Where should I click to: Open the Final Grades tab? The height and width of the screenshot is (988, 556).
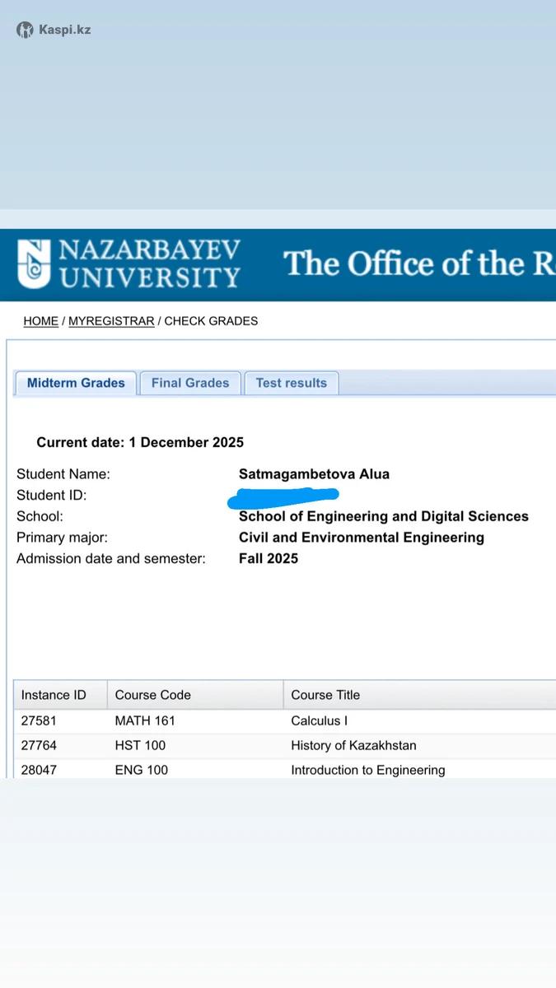click(x=190, y=383)
